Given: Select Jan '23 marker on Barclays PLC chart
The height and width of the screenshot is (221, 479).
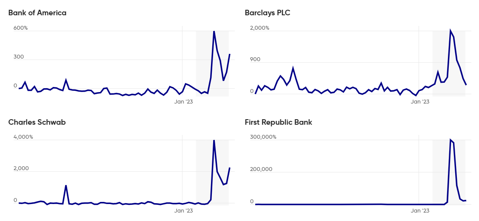Looking at the screenshot, I should (x=420, y=102).
